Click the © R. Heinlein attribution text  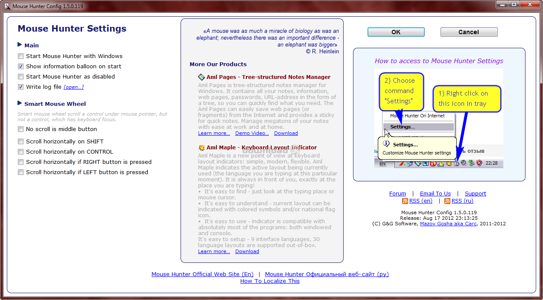(x=322, y=51)
